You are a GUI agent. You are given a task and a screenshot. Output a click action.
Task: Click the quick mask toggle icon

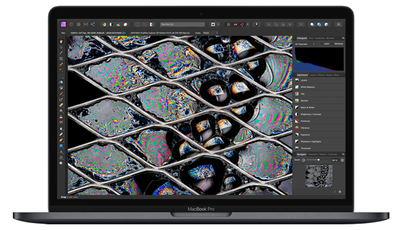[213, 24]
